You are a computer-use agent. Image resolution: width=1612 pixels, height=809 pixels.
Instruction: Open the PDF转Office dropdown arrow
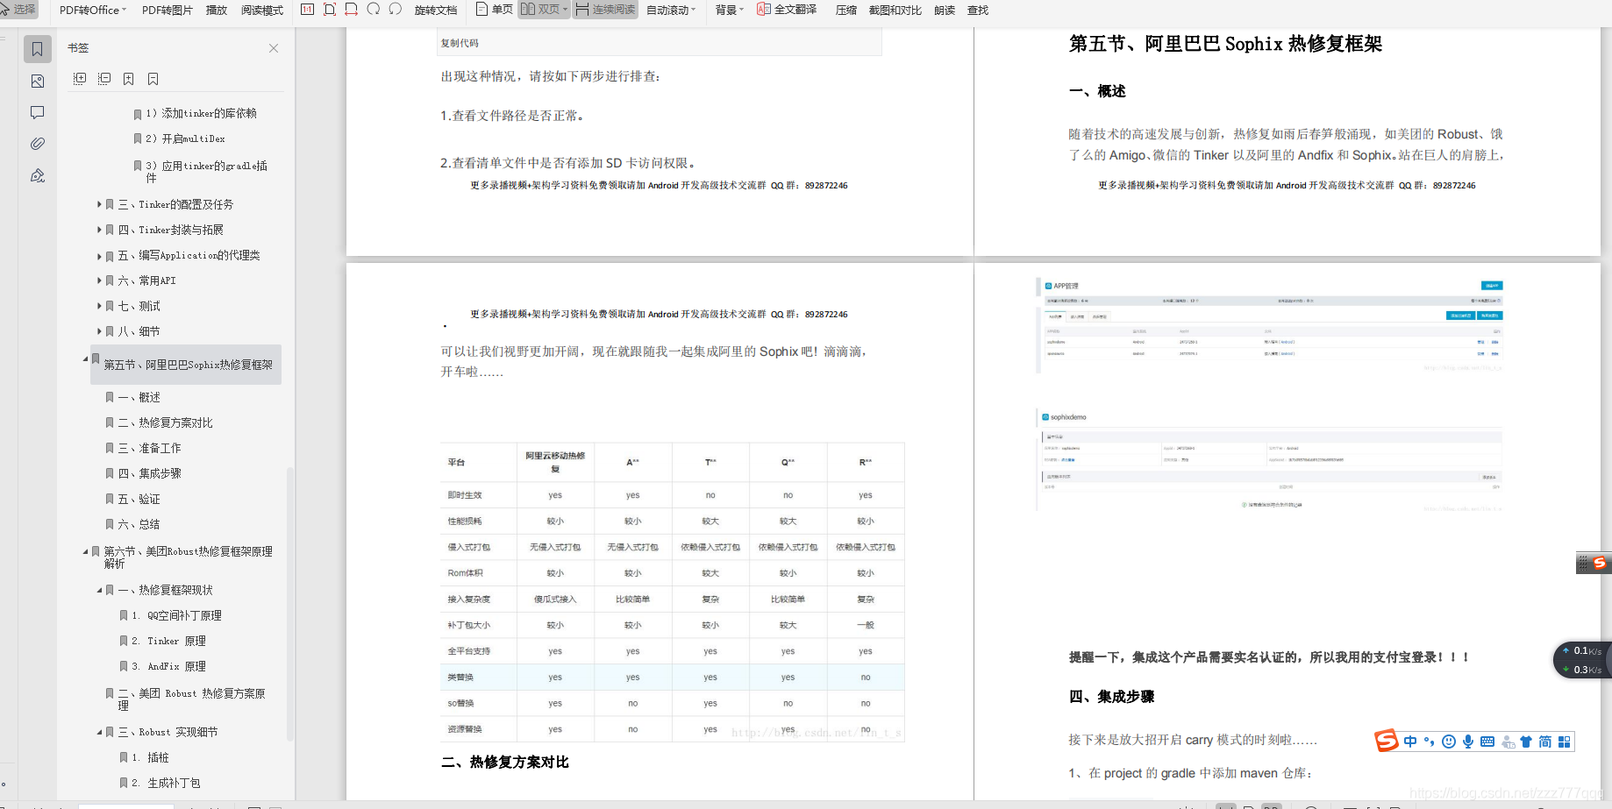pyautogui.click(x=124, y=10)
